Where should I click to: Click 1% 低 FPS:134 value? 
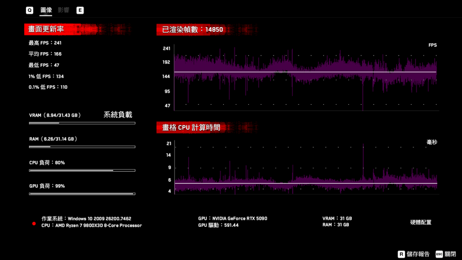pyautogui.click(x=46, y=76)
